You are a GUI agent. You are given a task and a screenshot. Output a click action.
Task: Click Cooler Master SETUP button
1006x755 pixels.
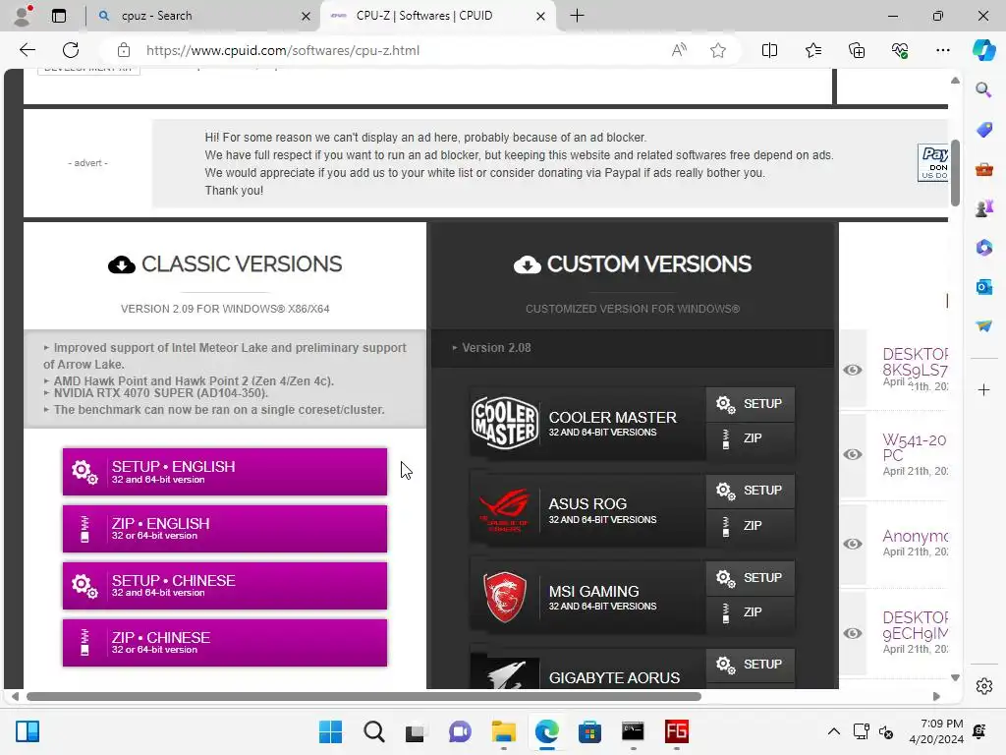click(750, 404)
